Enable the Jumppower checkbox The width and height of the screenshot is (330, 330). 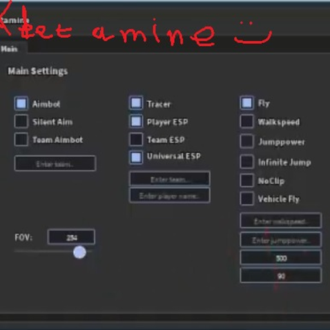tap(247, 141)
